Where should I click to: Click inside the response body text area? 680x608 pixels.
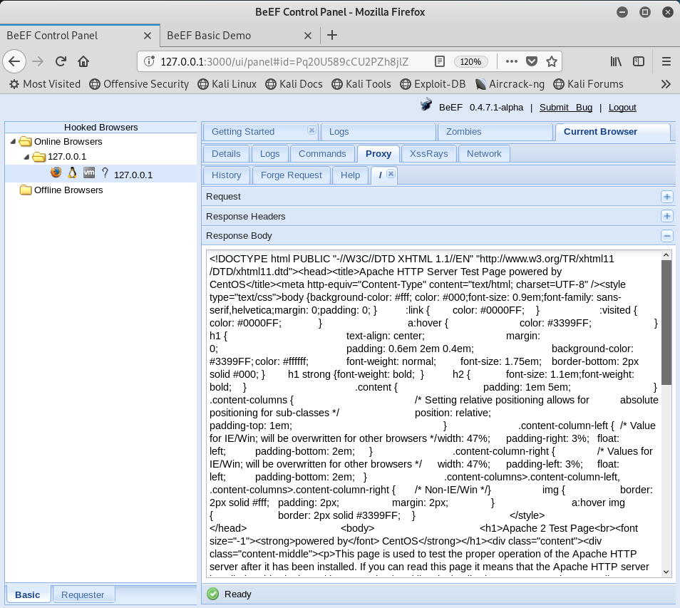433,414
